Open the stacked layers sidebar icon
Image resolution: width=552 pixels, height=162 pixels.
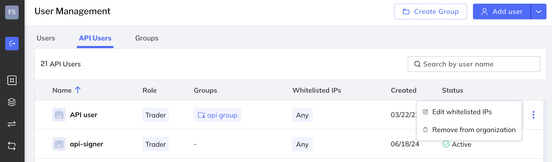(12, 102)
